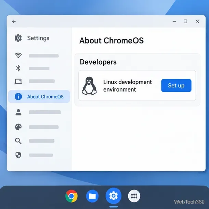Click the Linux development environment label
The image size is (209, 209).
pos(128,86)
